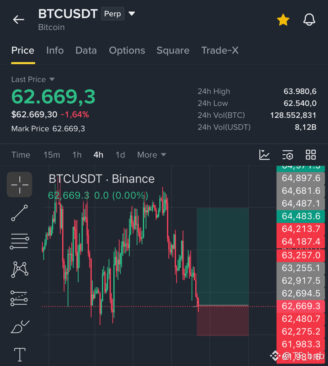Screen dimensions: 328x366
Task: Click the 64,681.6 price axis label
Action: pos(301,191)
